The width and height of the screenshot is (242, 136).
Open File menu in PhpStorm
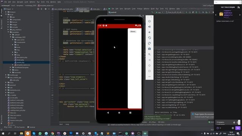click(6, 2)
